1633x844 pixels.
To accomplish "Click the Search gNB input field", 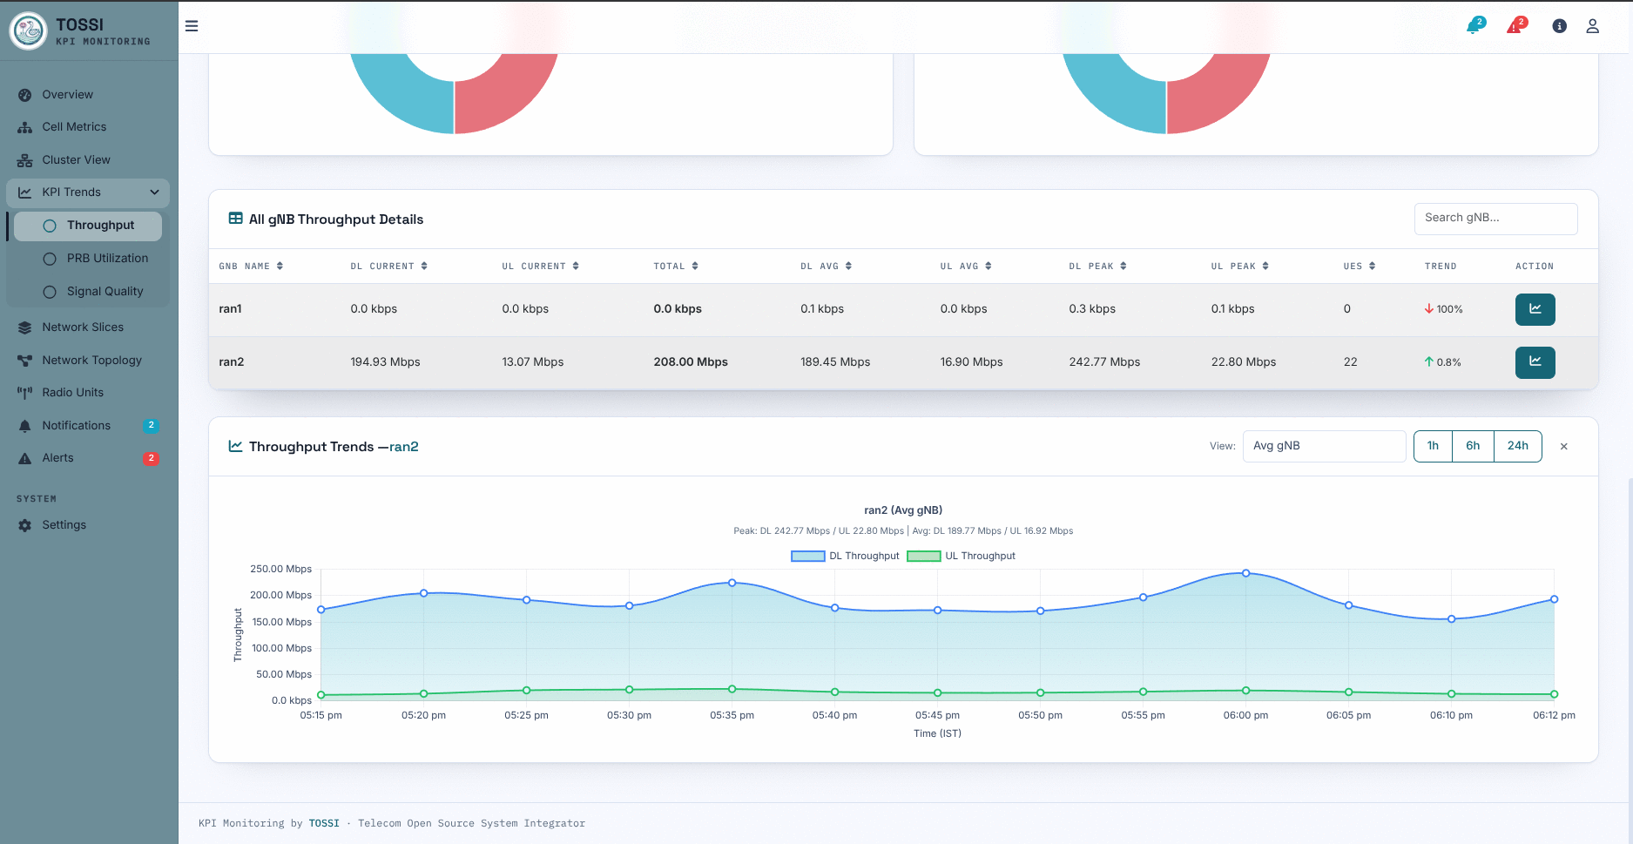I will coord(1495,218).
